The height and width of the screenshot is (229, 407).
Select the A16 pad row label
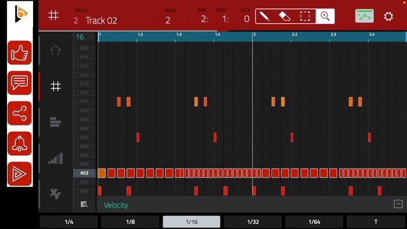[85, 57]
